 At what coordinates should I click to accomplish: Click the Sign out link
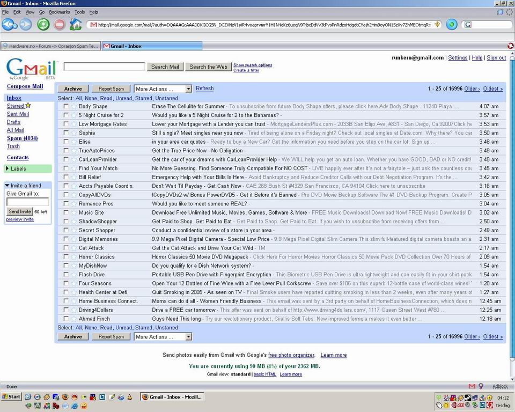[496, 58]
